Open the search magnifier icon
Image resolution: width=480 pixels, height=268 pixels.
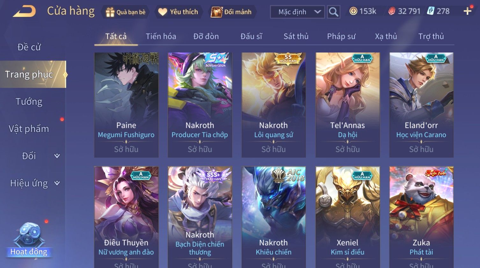[x=333, y=12]
